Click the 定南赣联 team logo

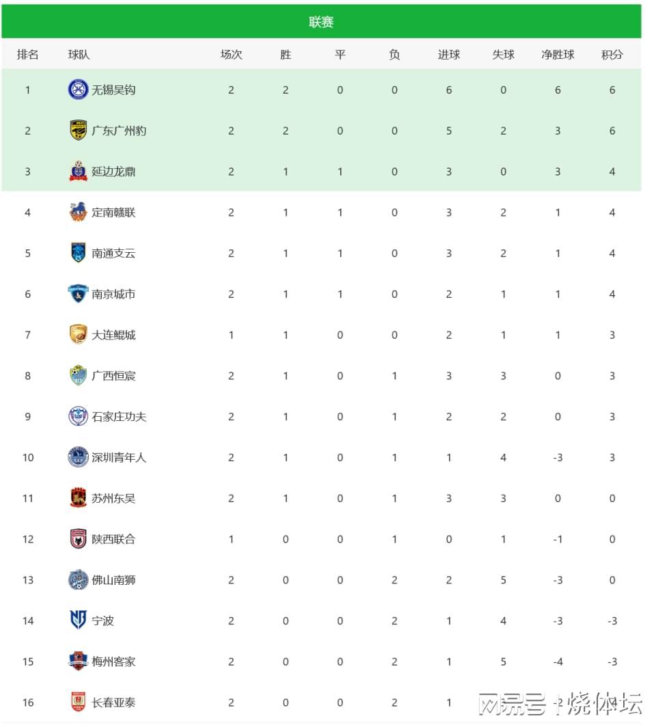click(x=79, y=212)
